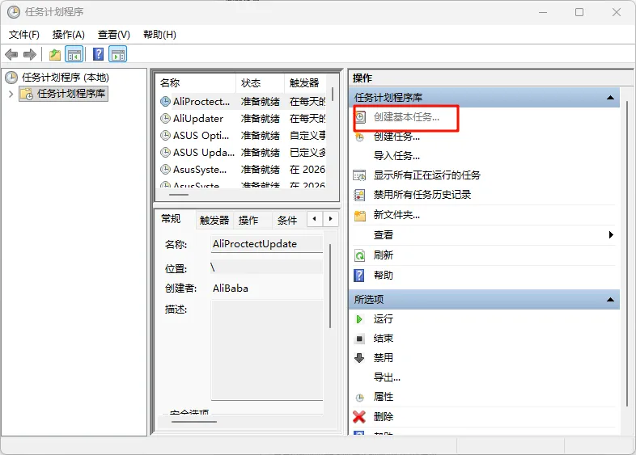Click the 名称 column header
Image resolution: width=636 pixels, height=455 pixels.
[197, 83]
